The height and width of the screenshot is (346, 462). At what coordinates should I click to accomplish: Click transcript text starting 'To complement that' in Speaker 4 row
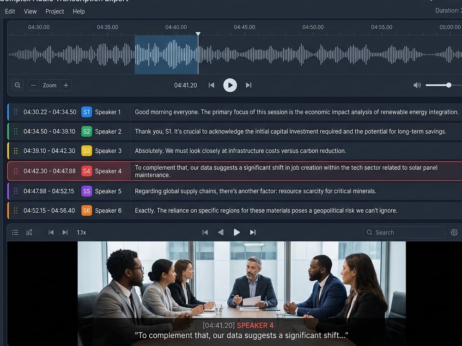click(x=286, y=171)
